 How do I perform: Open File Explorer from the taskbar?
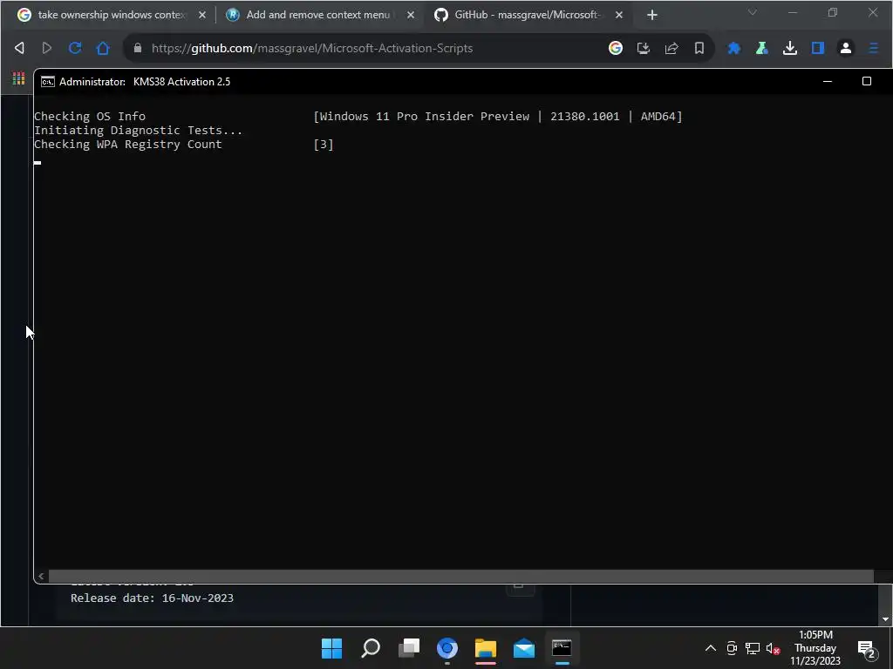(x=486, y=648)
